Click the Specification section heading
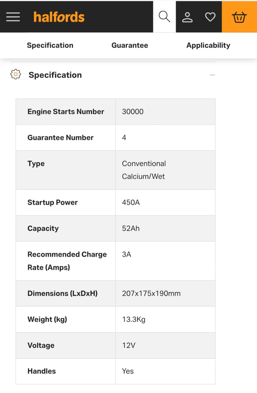This screenshot has width=257, height=393. click(55, 75)
